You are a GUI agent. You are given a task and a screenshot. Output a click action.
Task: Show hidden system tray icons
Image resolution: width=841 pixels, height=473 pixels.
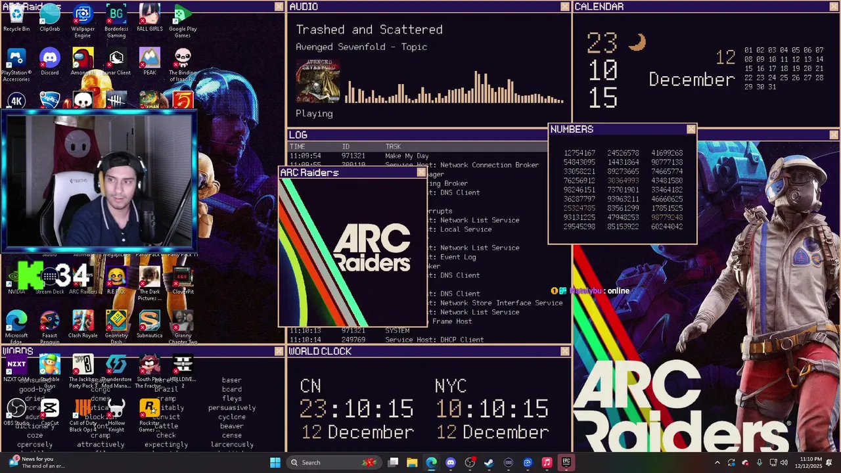coord(717,462)
